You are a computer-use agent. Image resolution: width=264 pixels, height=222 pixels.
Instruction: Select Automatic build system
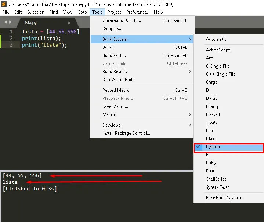pos(229,39)
